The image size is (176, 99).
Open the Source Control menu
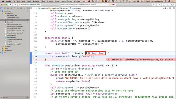tap(67, 1)
